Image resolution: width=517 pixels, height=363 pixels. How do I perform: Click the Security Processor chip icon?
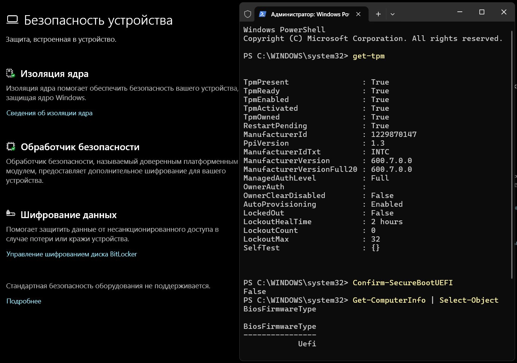11,147
